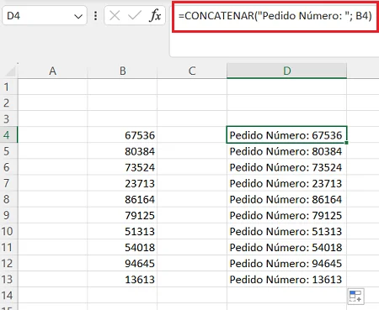Select row 8 header
Screen dimensions: 379x310
[8, 199]
